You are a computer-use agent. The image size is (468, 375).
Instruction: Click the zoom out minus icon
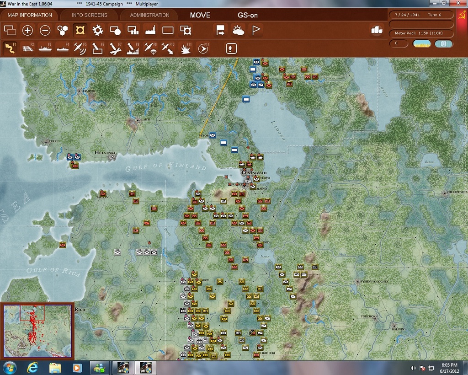[45, 30]
